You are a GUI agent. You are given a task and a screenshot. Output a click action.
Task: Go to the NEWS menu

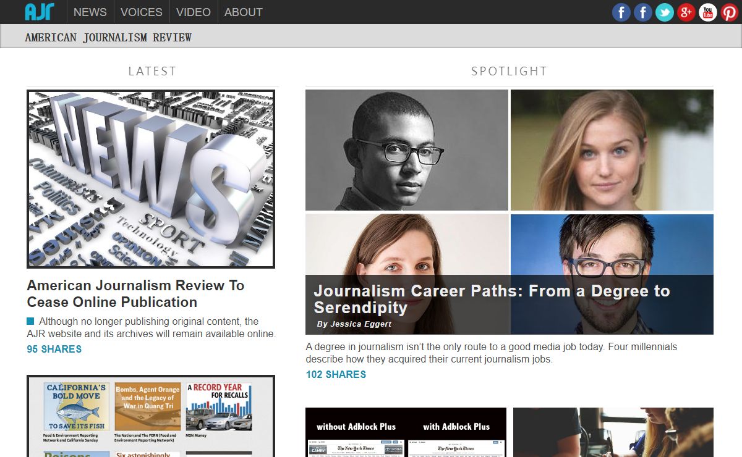(x=90, y=12)
